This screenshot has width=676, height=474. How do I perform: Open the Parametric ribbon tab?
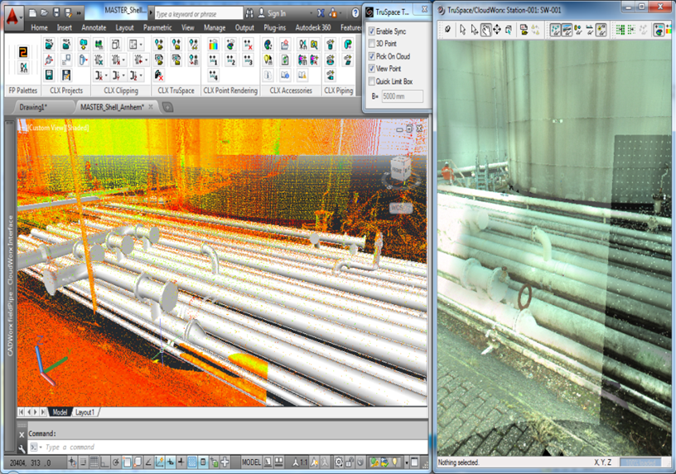[x=157, y=27]
